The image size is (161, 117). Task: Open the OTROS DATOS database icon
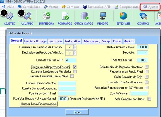click(85, 16)
